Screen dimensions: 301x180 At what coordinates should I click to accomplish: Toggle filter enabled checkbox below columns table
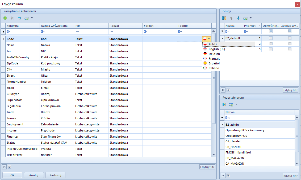[9, 167]
